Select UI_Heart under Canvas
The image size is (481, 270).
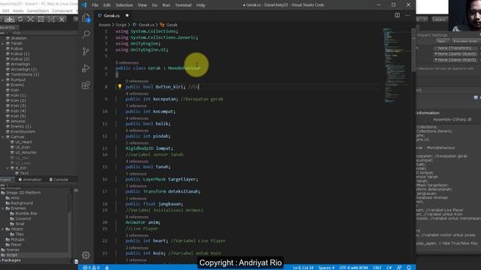coord(23,142)
